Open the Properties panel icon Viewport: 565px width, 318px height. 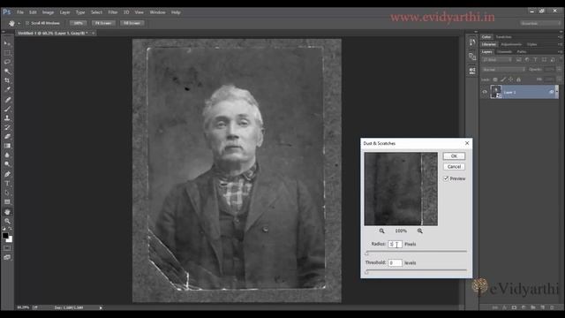click(472, 57)
